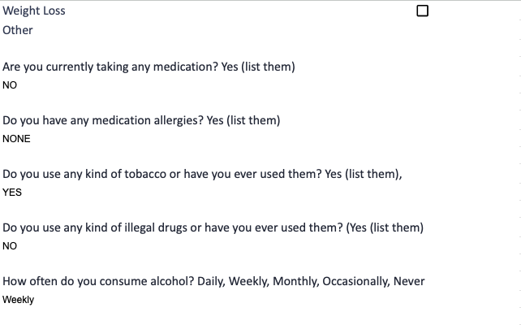
Task: Click "Yes (list them)" after current medication question
Action: coord(258,67)
